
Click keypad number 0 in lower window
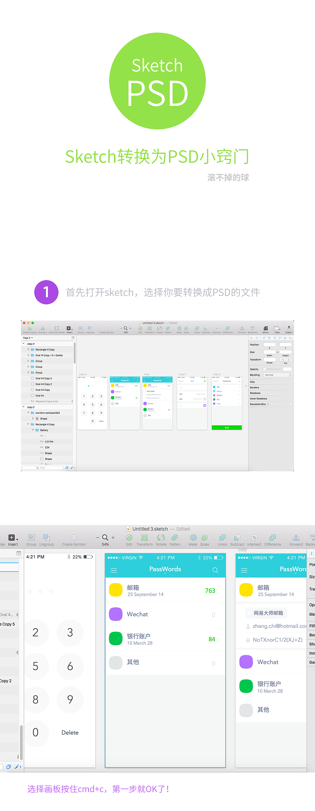click(x=35, y=732)
